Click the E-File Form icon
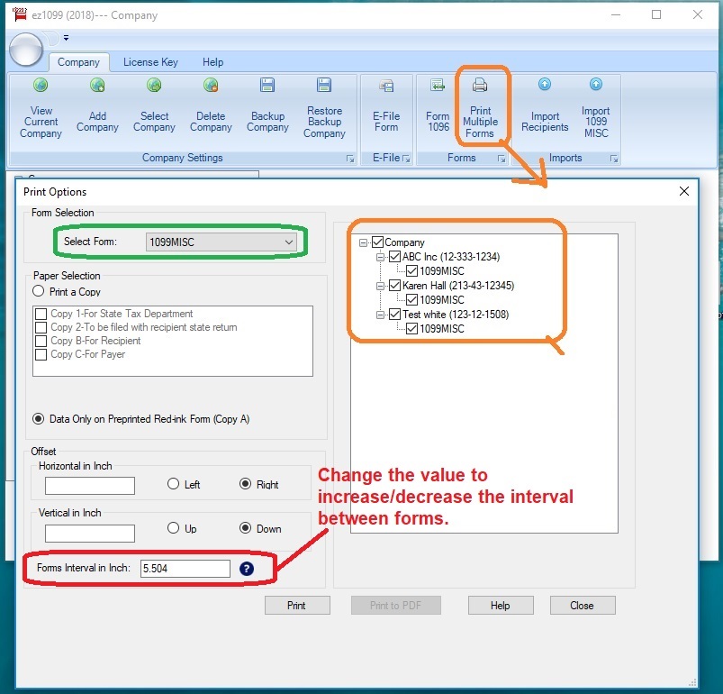The width and height of the screenshot is (723, 694). pyautogui.click(x=385, y=87)
